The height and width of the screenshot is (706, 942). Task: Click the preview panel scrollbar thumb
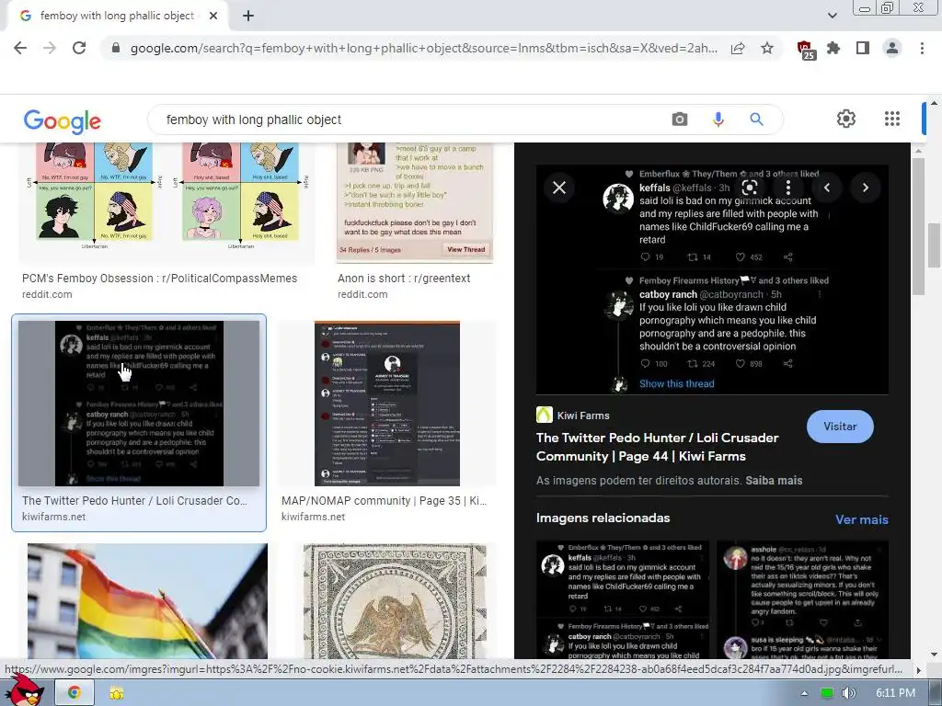[919, 226]
